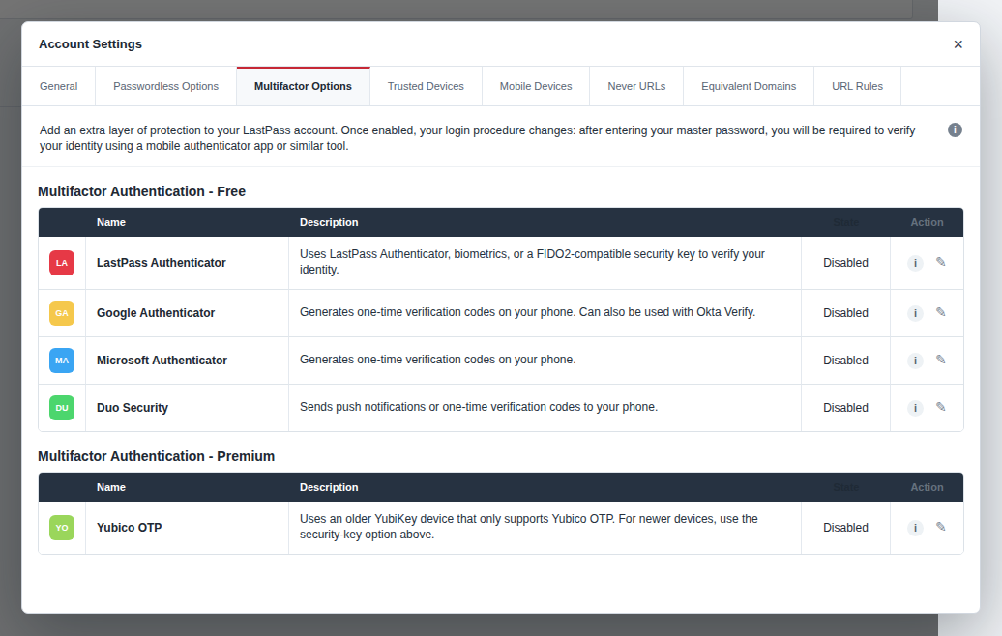The height and width of the screenshot is (636, 1002).
Task: Click Disabled state in LastPass Authenticator row
Action: (x=845, y=263)
